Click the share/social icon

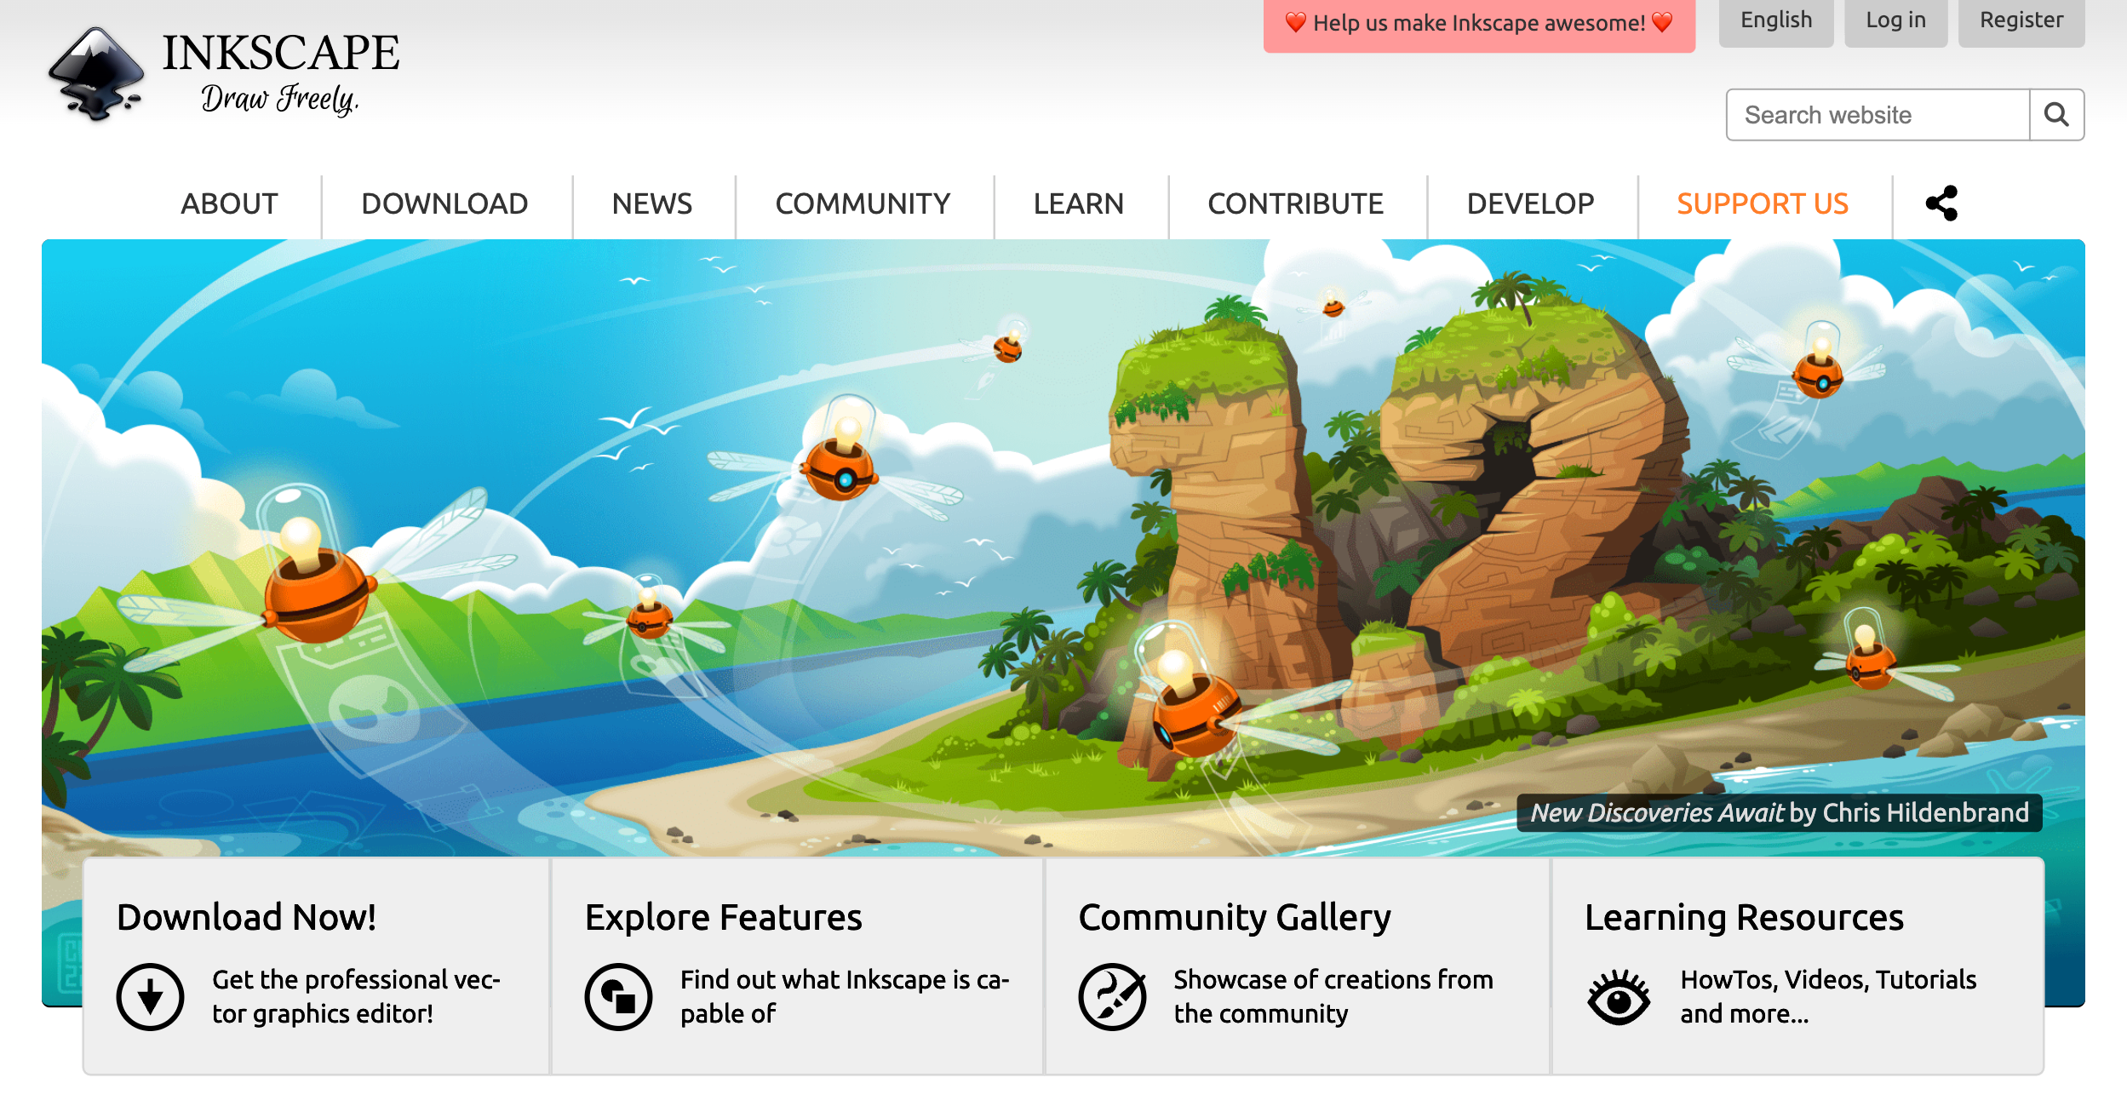click(x=1943, y=203)
